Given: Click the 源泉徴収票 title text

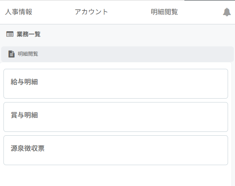Looking at the screenshot, I should (x=27, y=148).
